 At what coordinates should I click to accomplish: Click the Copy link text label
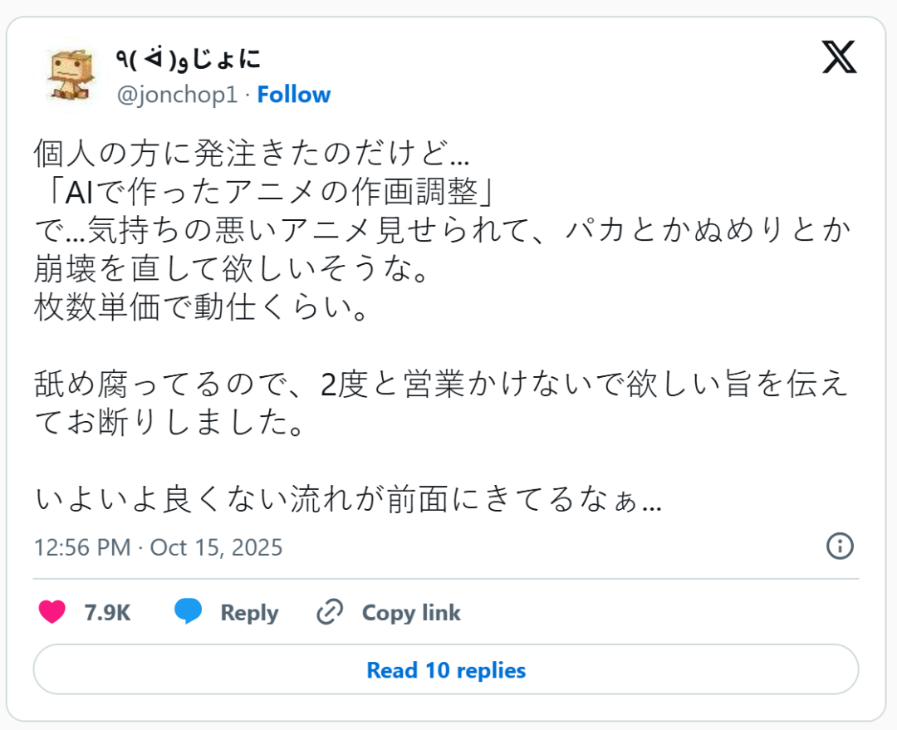click(x=411, y=613)
